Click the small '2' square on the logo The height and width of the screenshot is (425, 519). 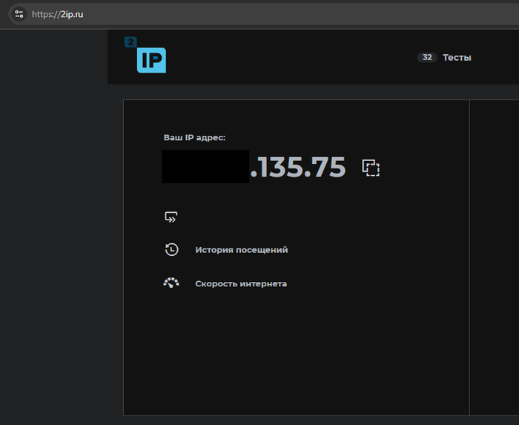pyautogui.click(x=130, y=42)
